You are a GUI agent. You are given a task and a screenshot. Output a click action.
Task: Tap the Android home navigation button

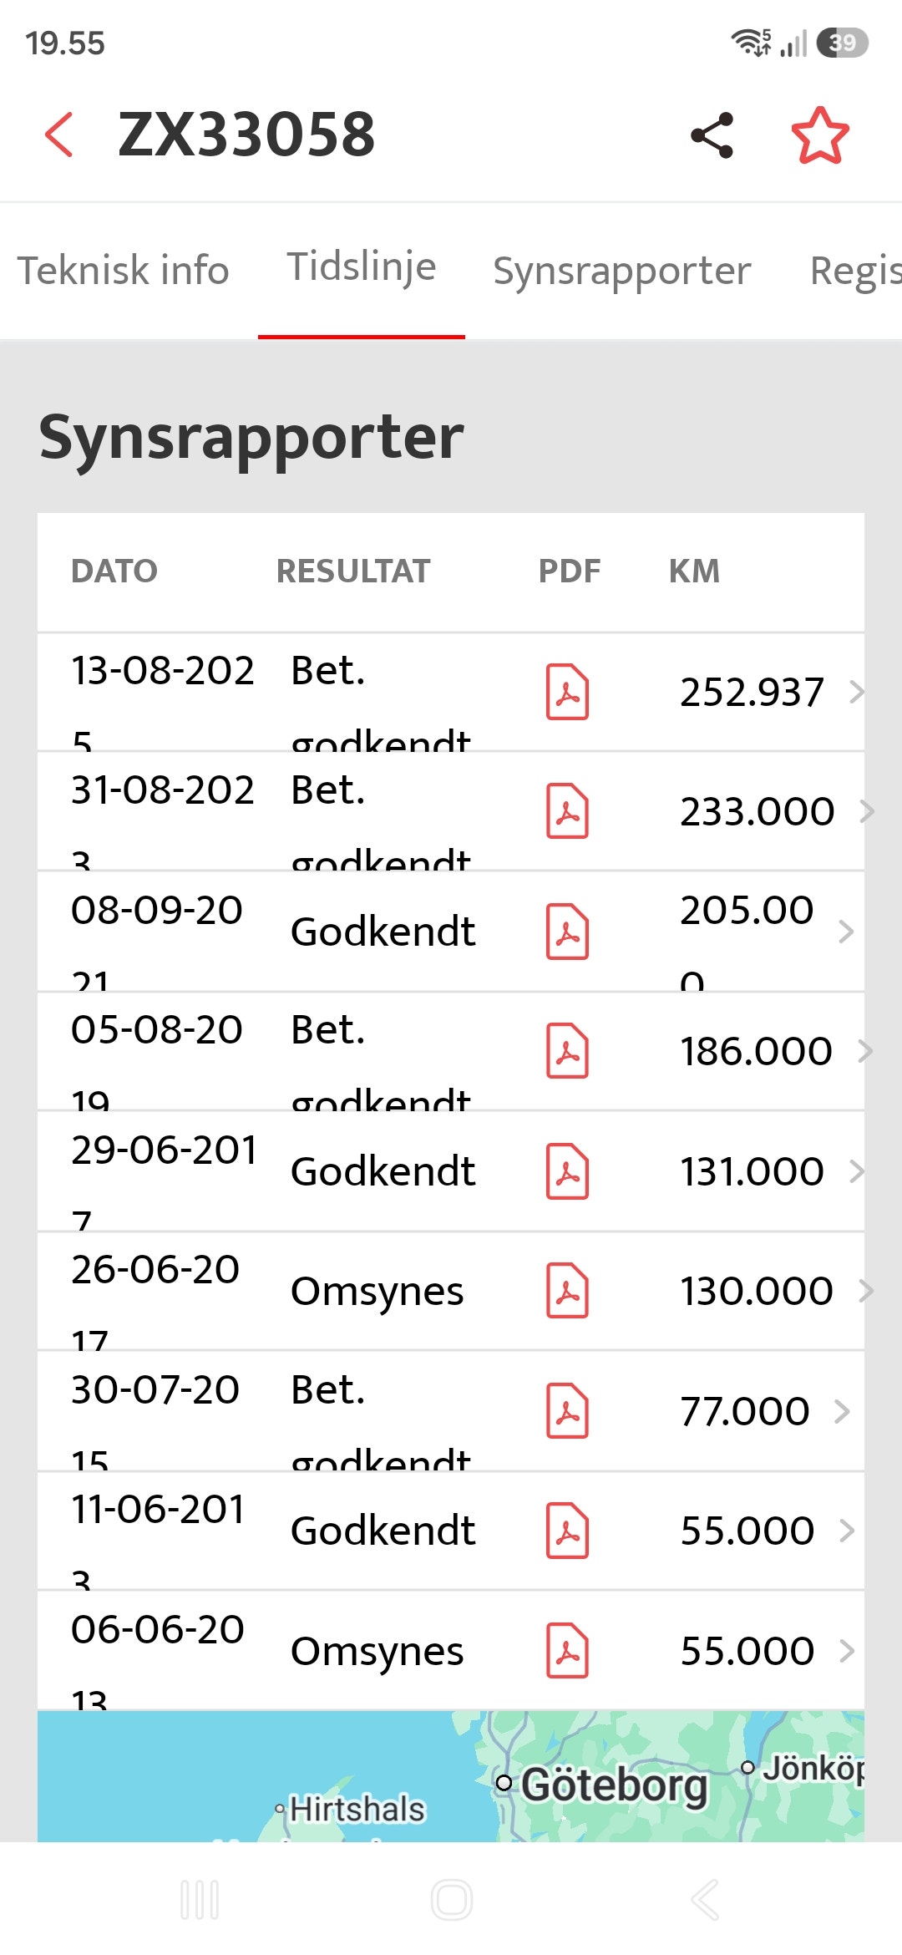click(x=452, y=1900)
